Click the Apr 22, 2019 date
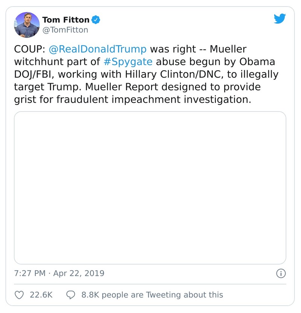Viewport: 301px width, 313px height. point(78,273)
